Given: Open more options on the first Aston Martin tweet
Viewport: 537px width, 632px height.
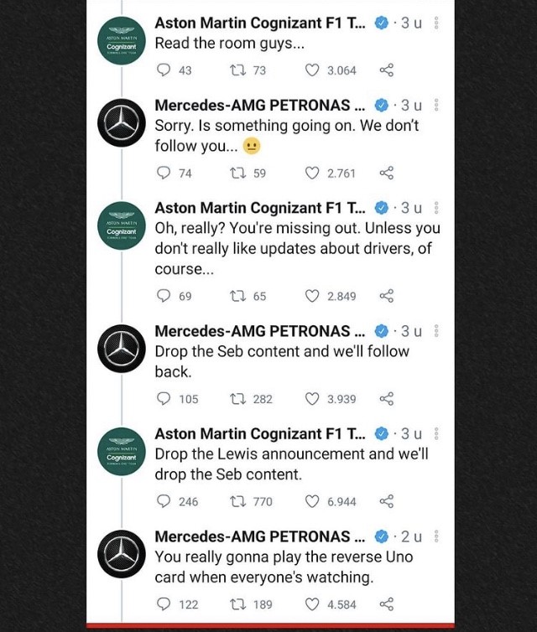Looking at the screenshot, I should point(436,23).
